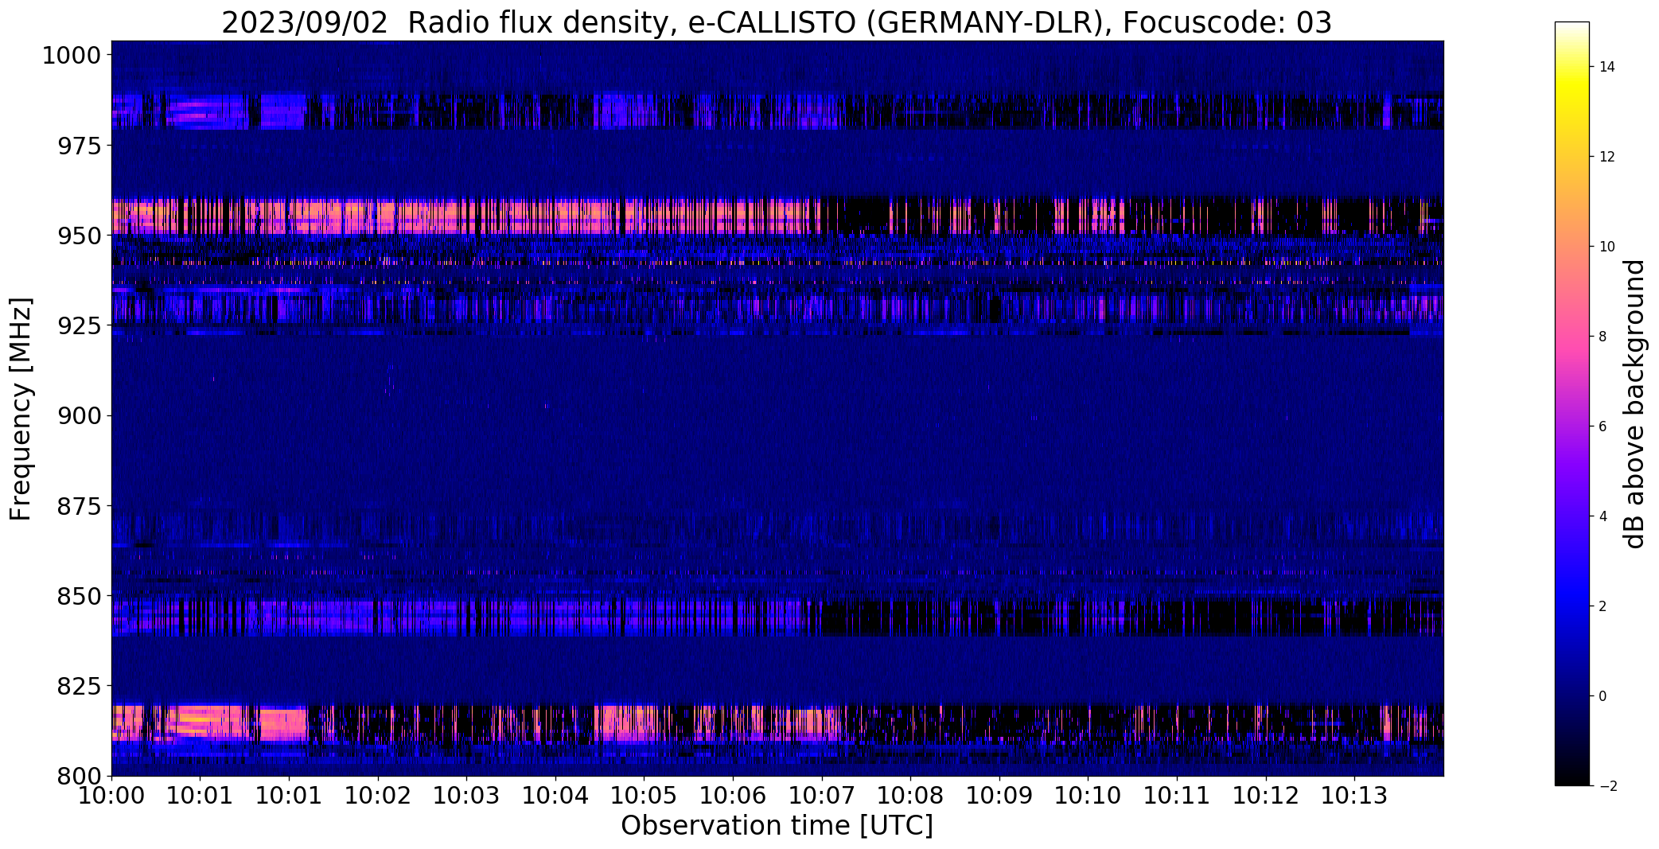This screenshot has height=849, width=1659.
Task: Click the plot title mentioning e-CALLISTO GERMANY-DLR
Action: click(x=777, y=22)
